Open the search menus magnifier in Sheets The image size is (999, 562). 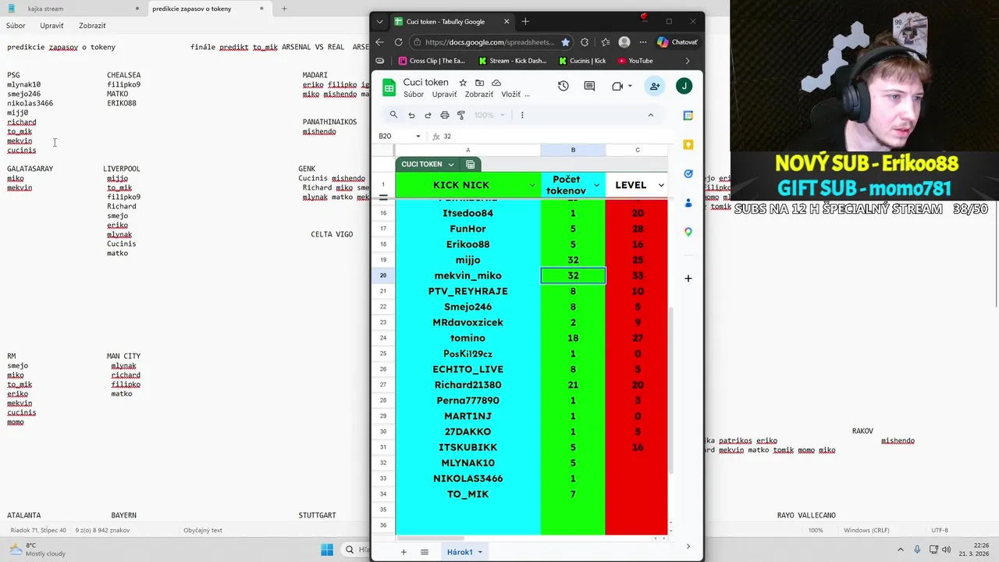(x=393, y=115)
